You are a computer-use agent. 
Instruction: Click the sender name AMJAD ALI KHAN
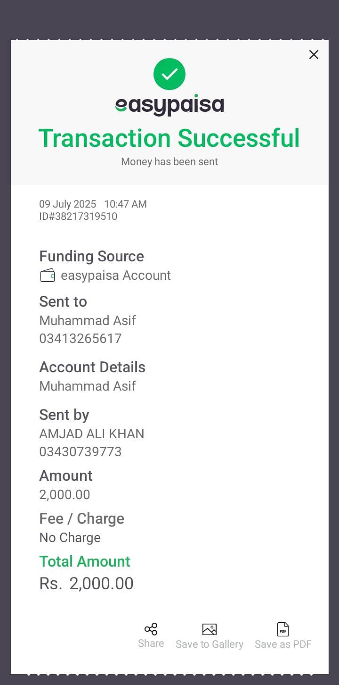click(x=92, y=434)
